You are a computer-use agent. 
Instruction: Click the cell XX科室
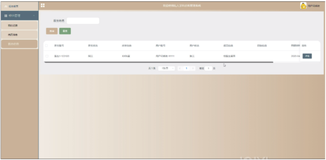click(x=126, y=56)
